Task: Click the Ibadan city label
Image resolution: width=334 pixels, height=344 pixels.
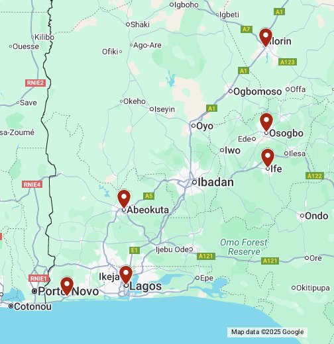Action: 215,183
